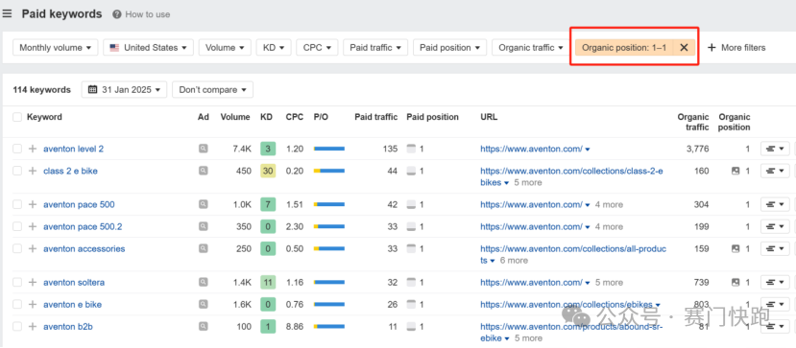796x348 pixels.
Task: Click the P/O bar for aventon level 2
Action: point(329,149)
